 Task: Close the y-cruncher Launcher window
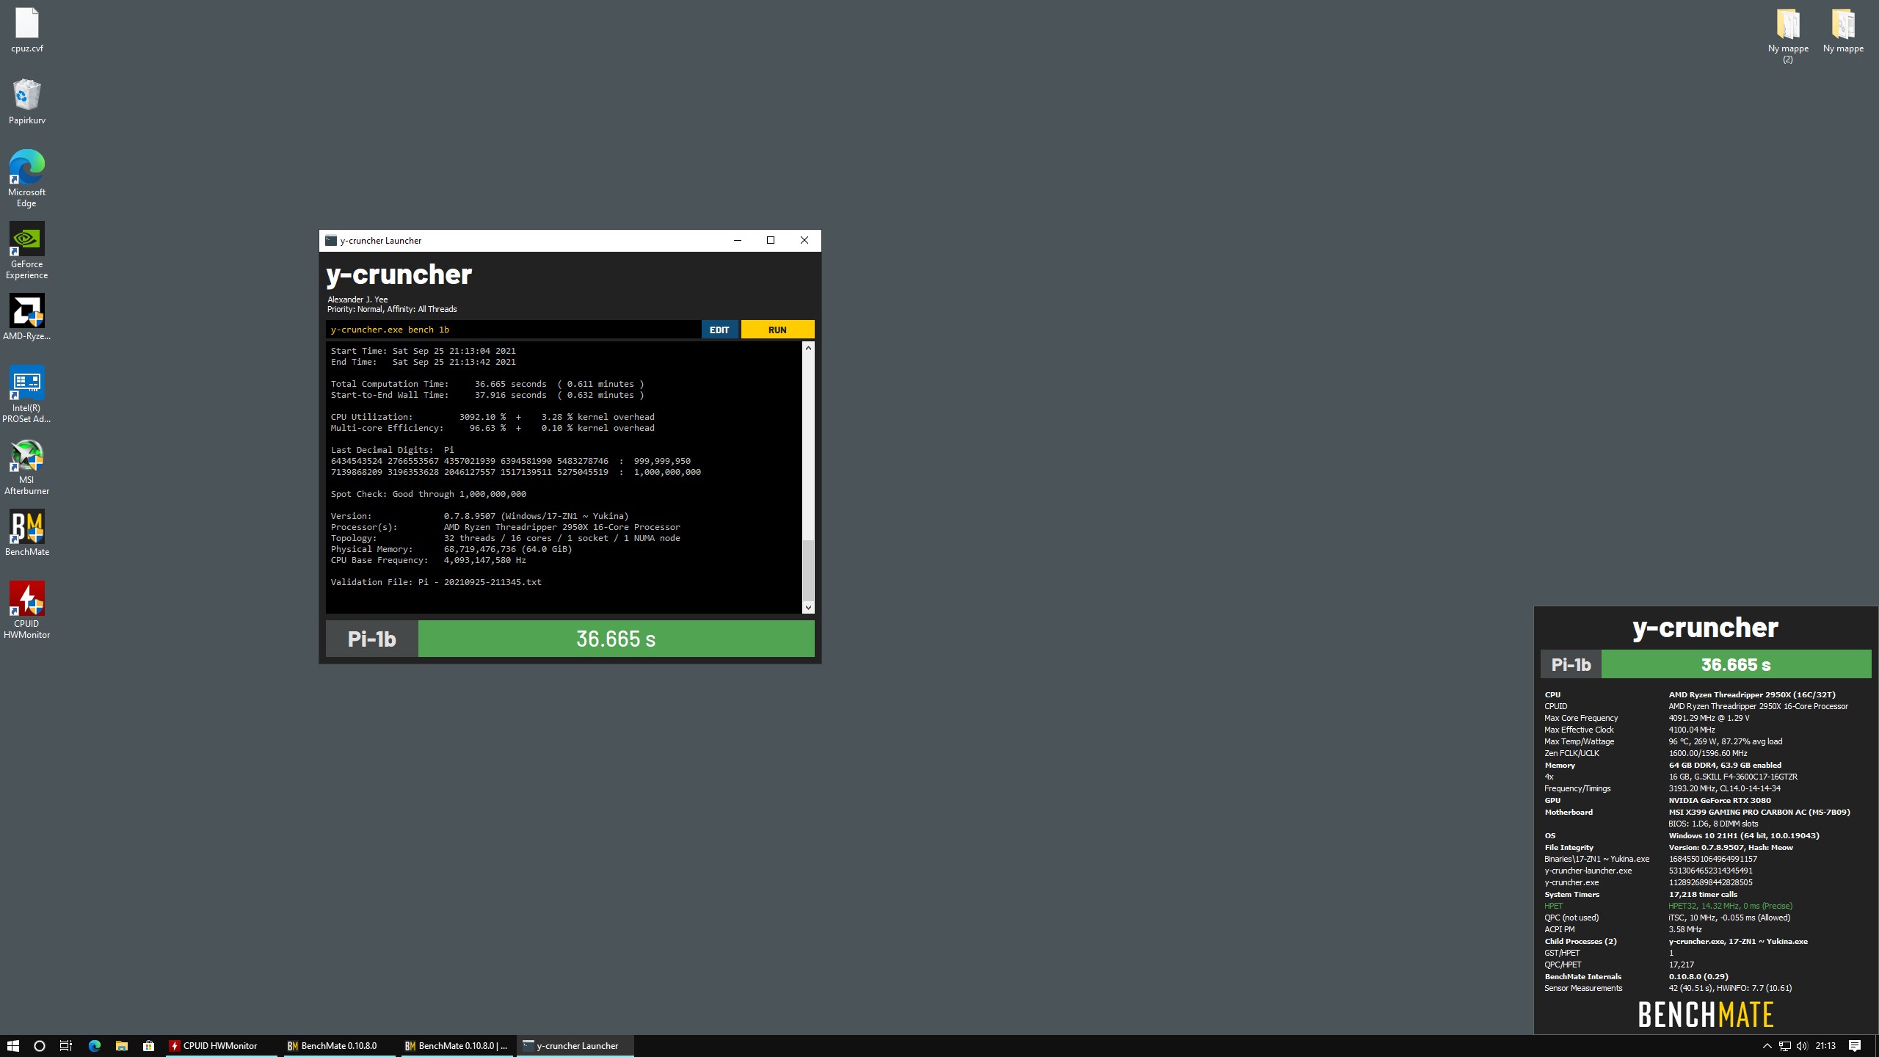[804, 241]
